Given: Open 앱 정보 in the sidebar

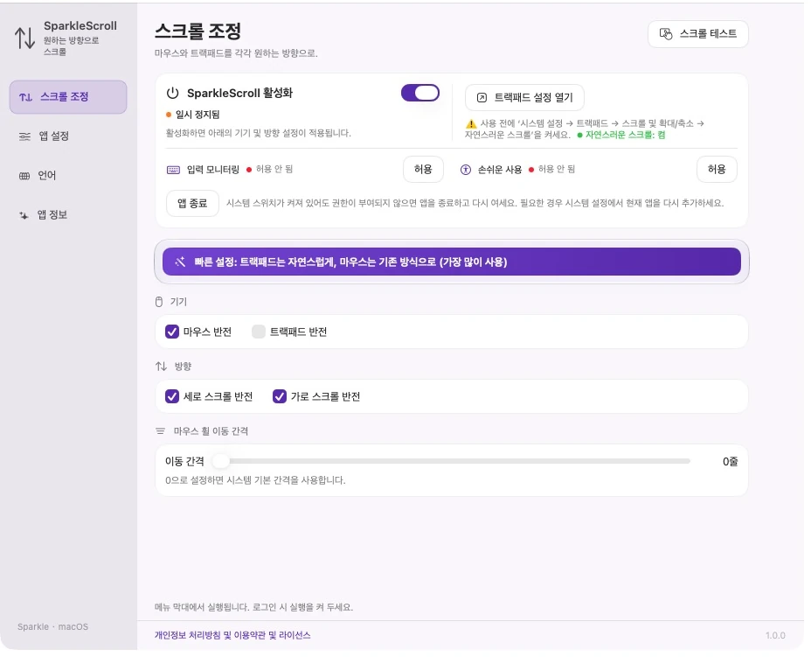Looking at the screenshot, I should coord(68,215).
